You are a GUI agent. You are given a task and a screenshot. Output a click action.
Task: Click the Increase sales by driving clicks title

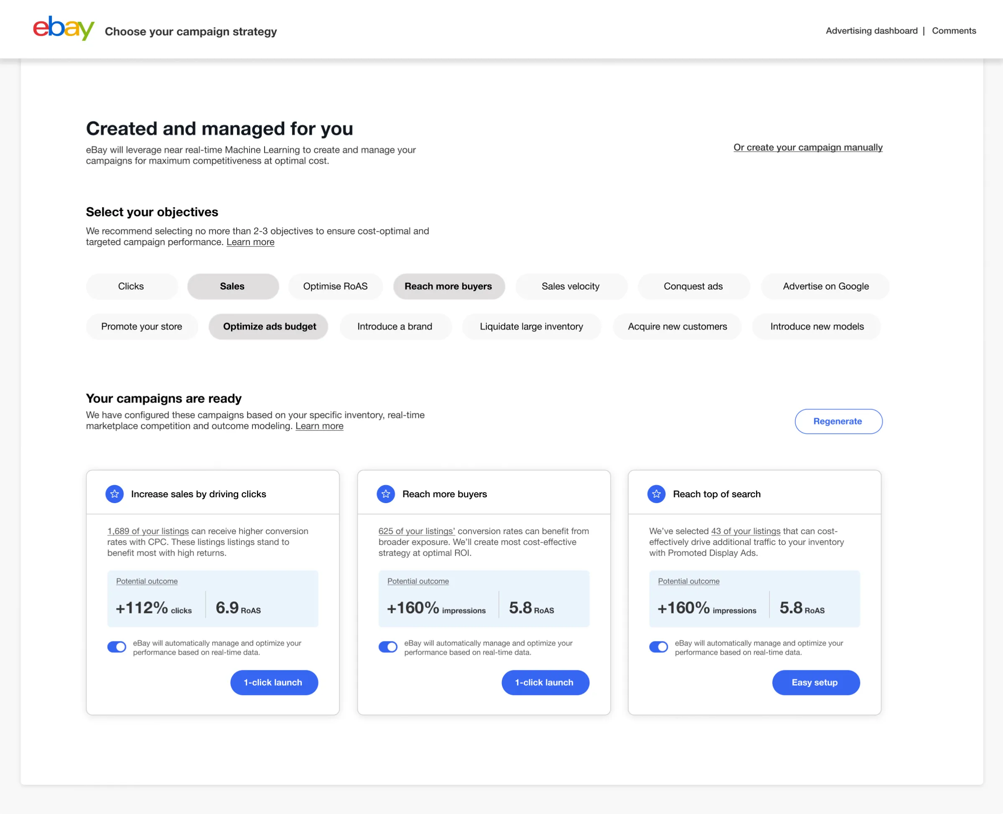pos(199,494)
